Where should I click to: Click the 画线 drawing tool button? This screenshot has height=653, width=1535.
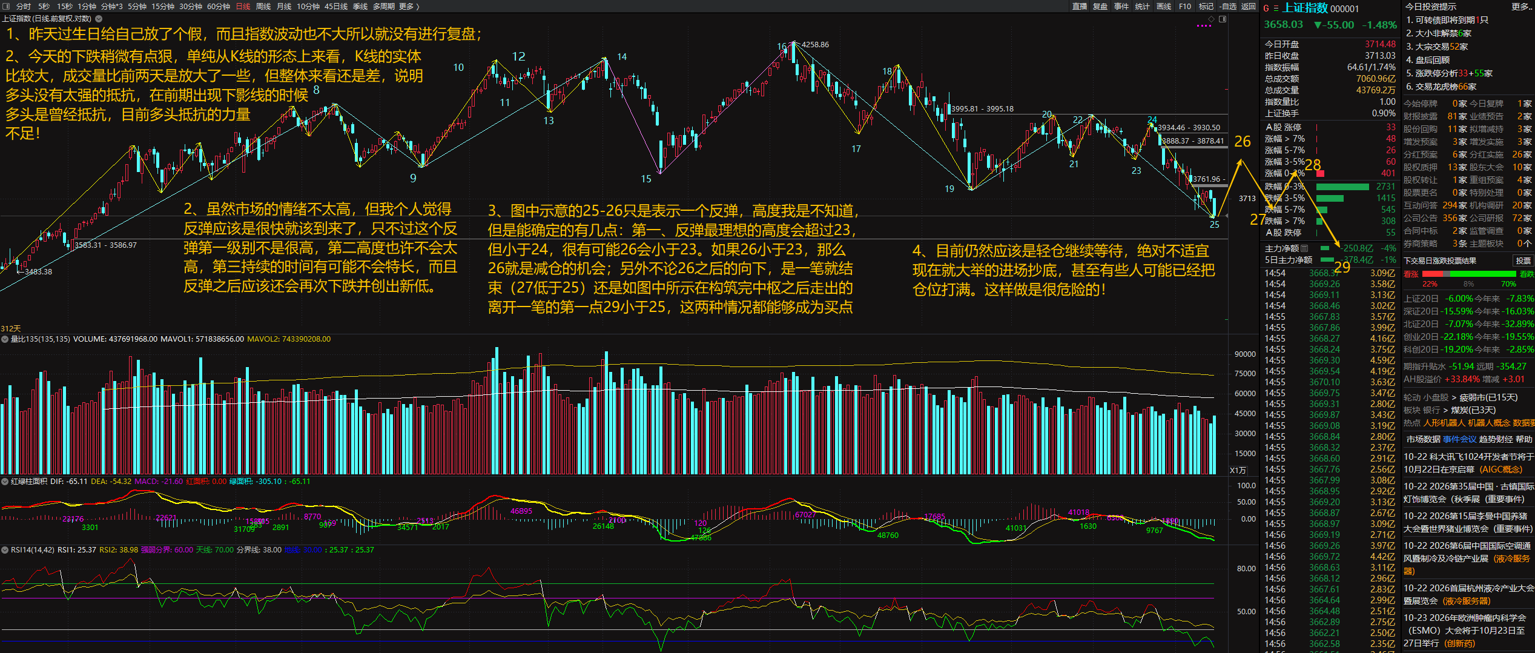(1164, 6)
